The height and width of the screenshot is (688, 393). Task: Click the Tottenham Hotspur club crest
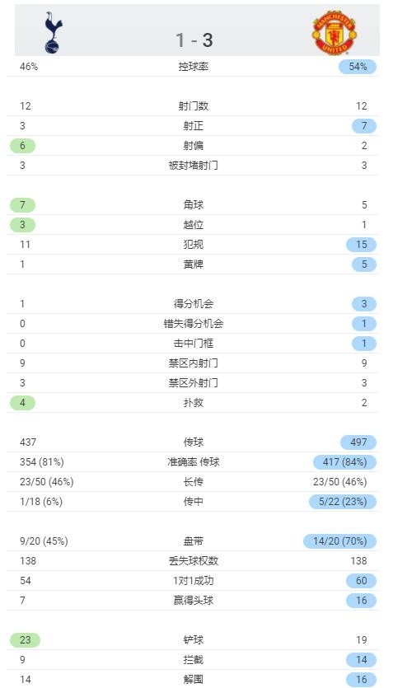pos(54,33)
